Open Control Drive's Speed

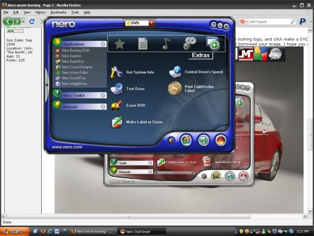tap(196, 72)
